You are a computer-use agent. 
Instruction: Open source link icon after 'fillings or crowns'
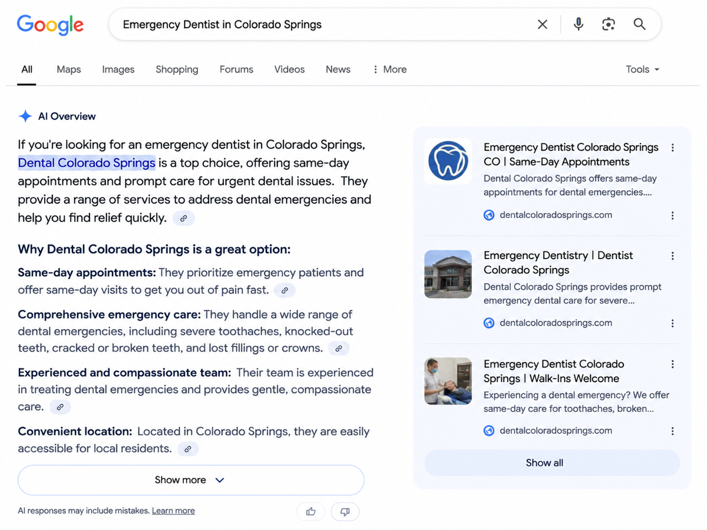(x=339, y=349)
